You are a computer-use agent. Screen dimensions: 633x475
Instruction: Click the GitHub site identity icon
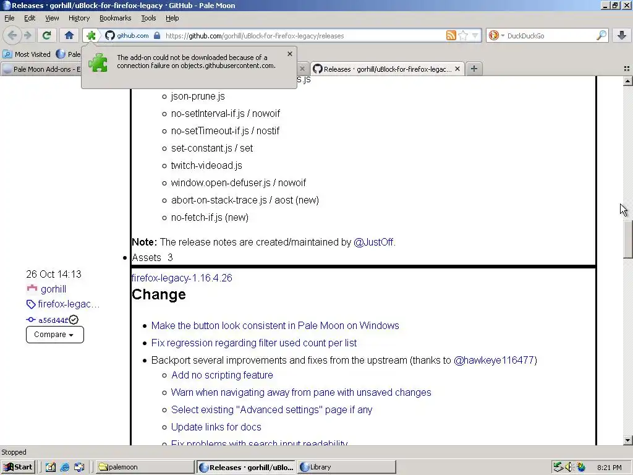click(x=110, y=35)
